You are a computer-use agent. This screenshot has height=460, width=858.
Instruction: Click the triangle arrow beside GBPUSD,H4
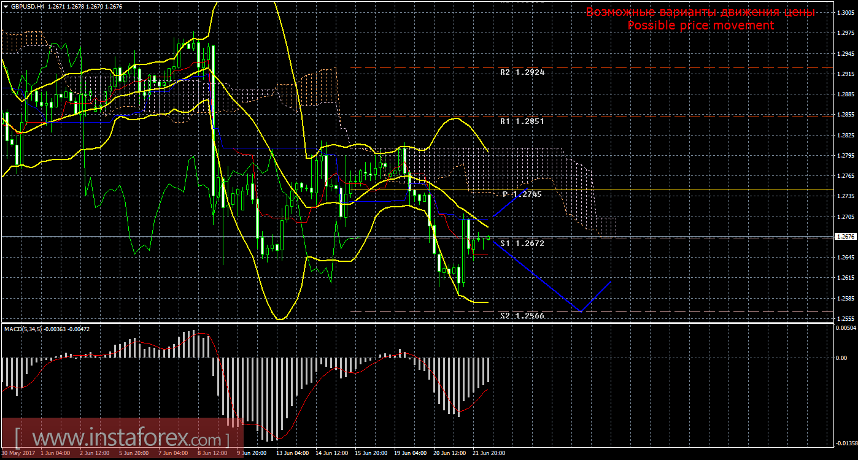point(5,6)
